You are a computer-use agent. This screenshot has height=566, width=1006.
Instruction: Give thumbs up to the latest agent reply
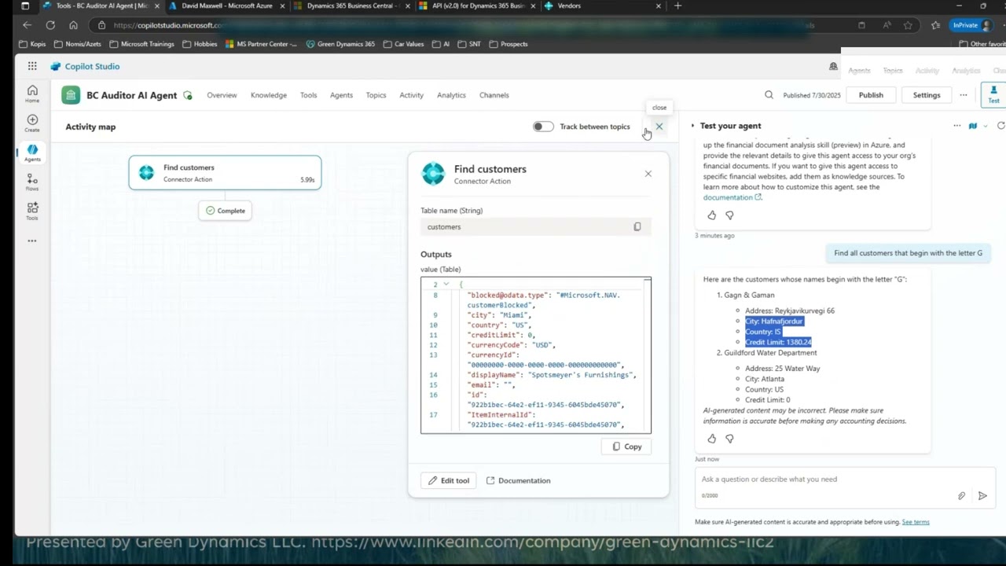[711, 439]
